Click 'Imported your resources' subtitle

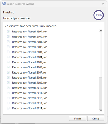tap(17, 18)
